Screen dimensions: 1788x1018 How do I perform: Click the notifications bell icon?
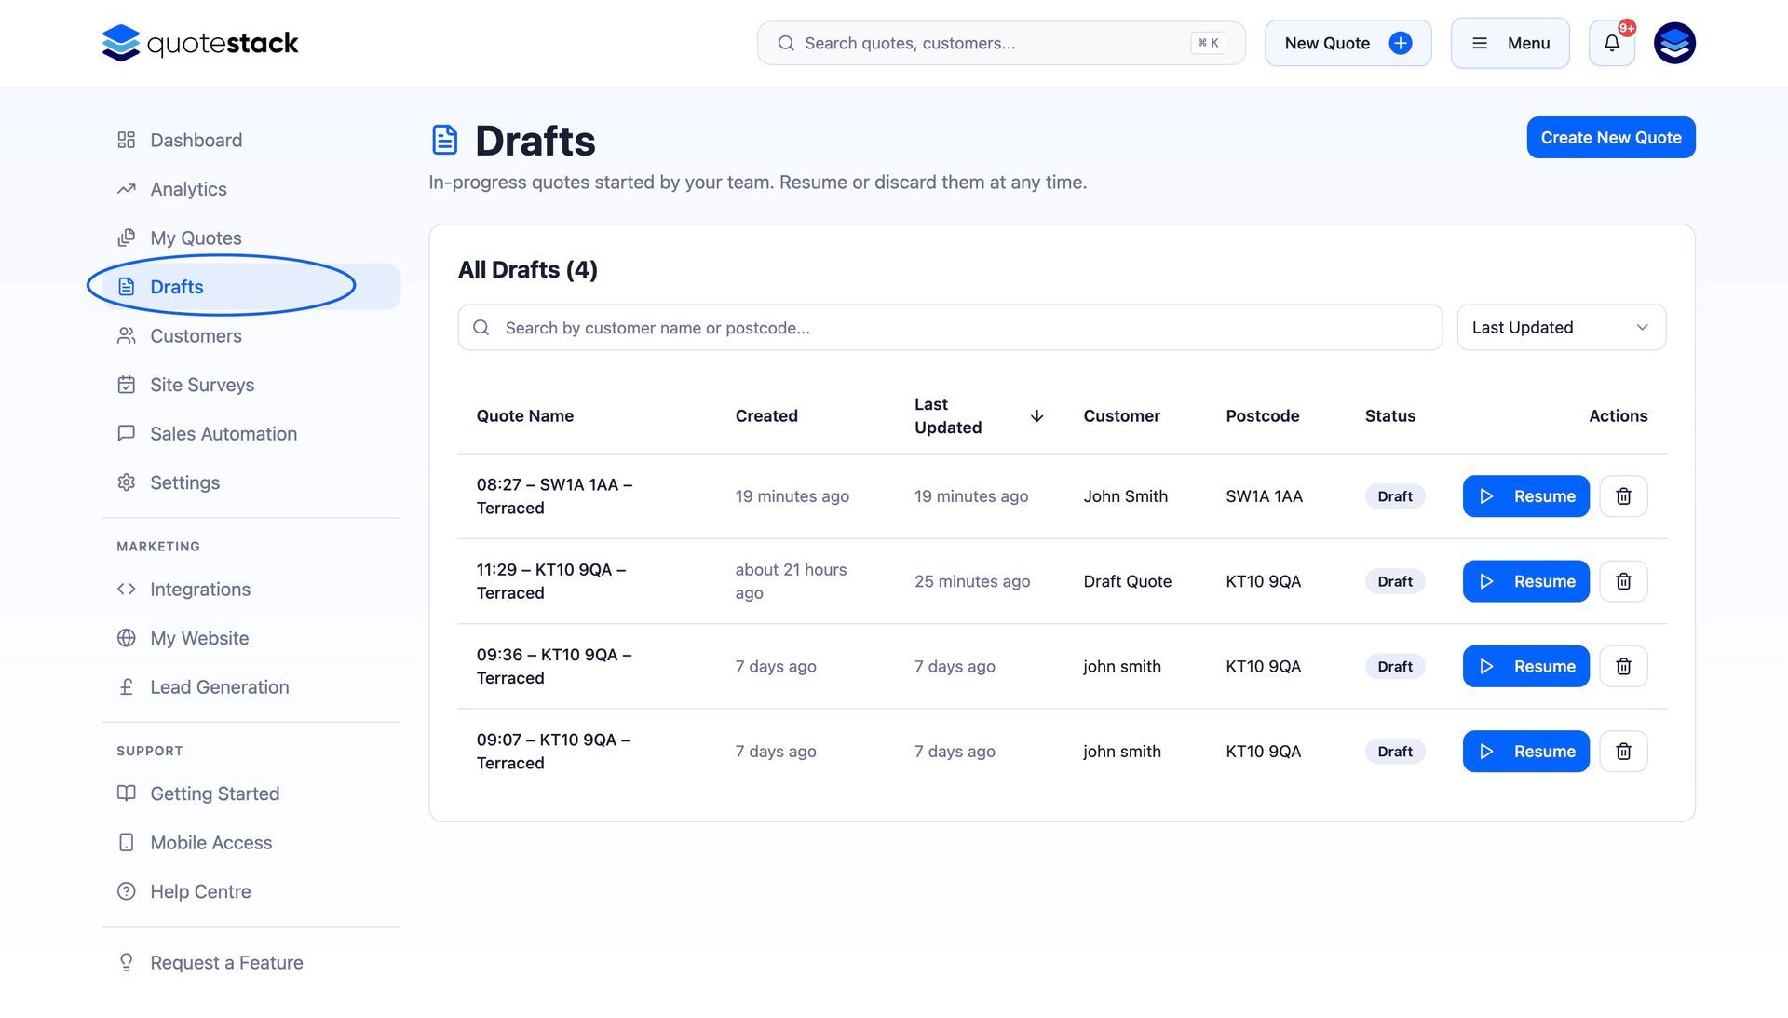pyautogui.click(x=1611, y=43)
